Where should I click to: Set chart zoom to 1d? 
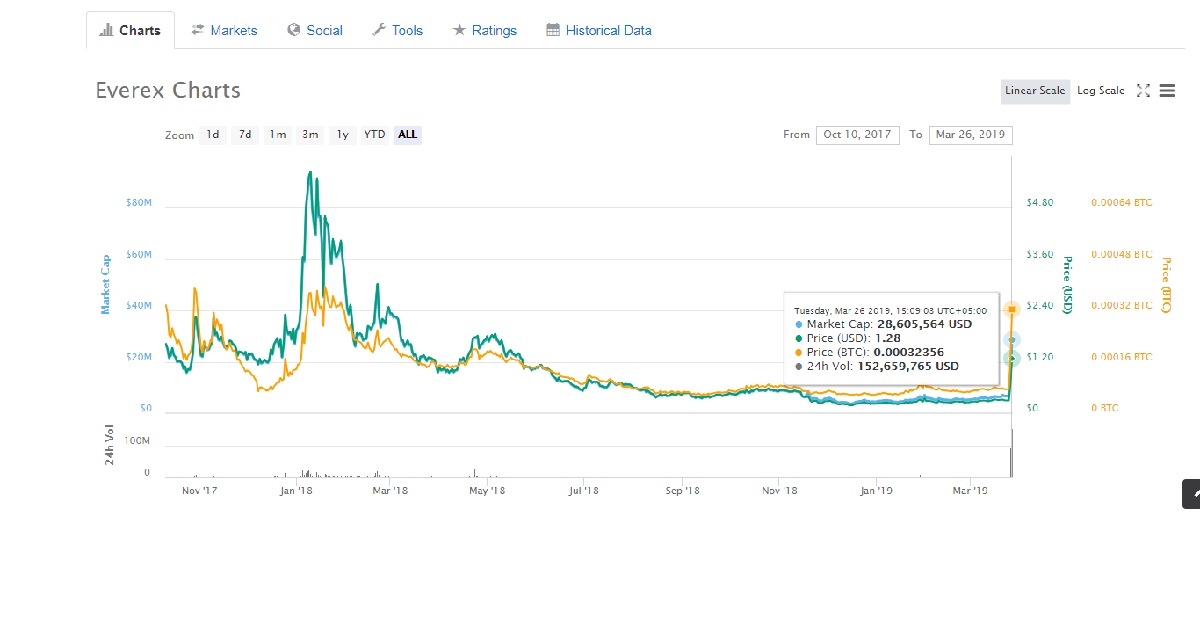213,135
